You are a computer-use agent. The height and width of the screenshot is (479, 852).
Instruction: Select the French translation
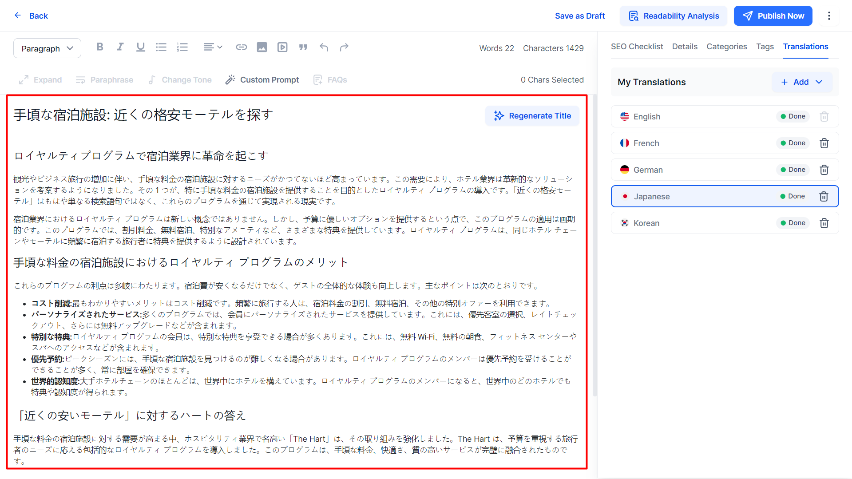725,143
